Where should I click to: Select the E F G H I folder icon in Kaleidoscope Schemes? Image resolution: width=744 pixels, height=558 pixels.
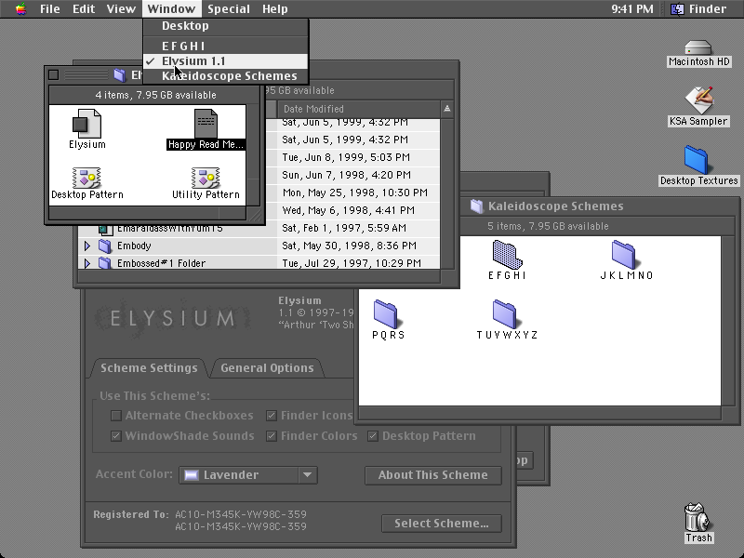coord(507,255)
